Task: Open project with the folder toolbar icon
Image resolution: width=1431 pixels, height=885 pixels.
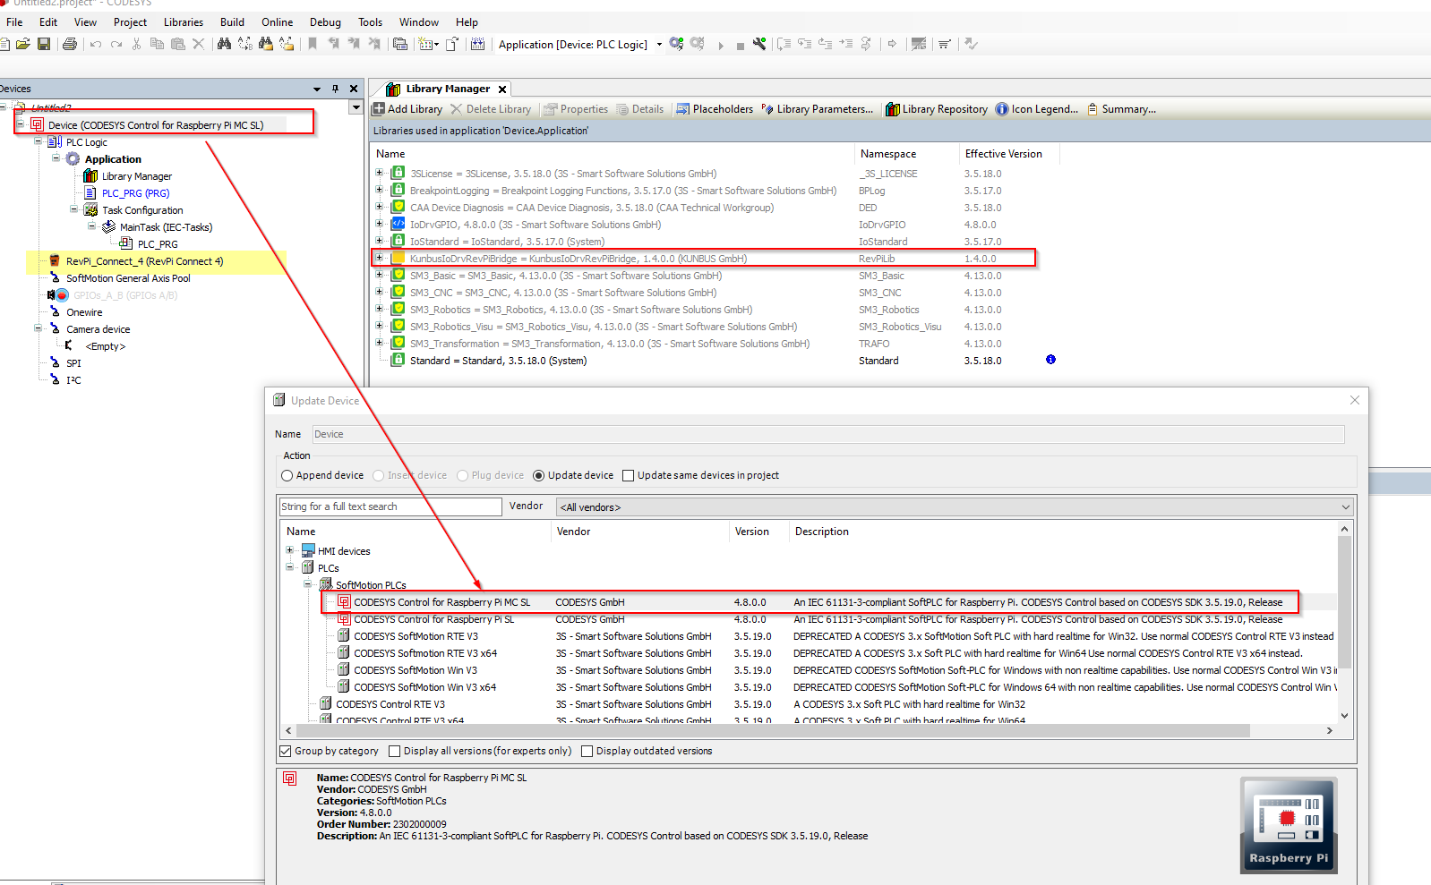Action: click(x=23, y=44)
